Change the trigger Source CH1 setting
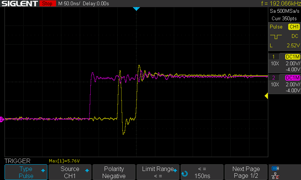 tap(70, 172)
